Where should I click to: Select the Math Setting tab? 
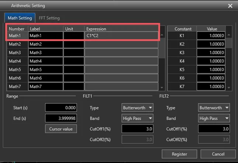click(x=20, y=18)
